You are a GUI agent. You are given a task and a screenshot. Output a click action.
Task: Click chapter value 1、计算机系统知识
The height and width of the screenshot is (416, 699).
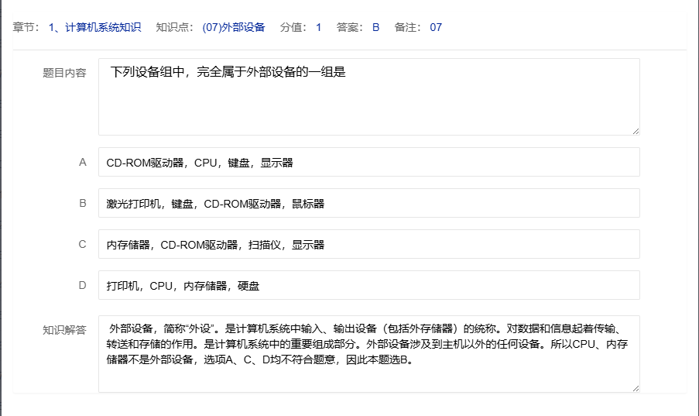pyautogui.click(x=94, y=28)
